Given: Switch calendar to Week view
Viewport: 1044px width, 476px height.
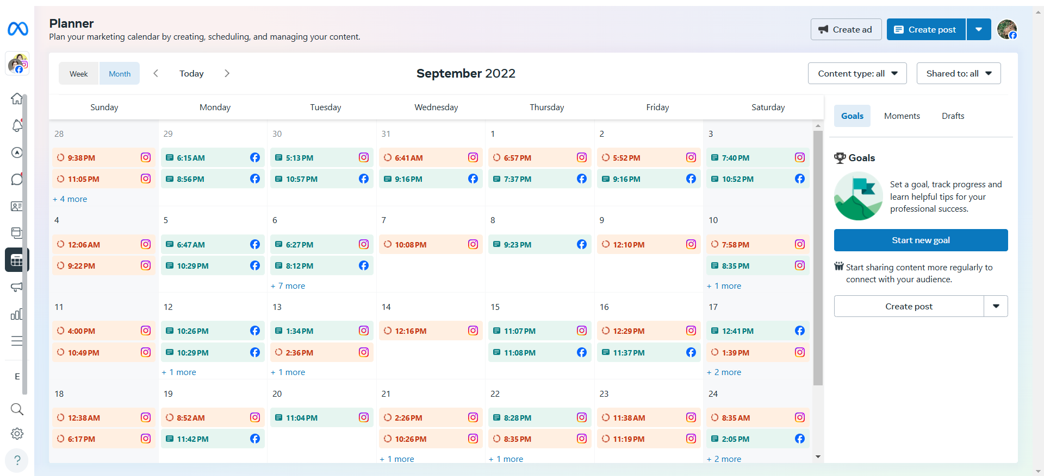Looking at the screenshot, I should pyautogui.click(x=79, y=74).
